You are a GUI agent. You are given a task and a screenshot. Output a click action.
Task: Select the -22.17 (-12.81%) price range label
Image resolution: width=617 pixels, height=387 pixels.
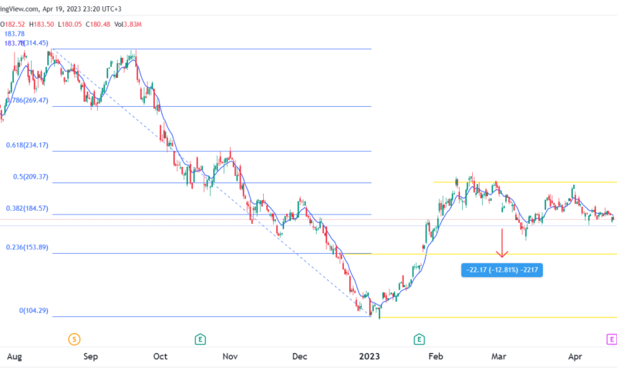502,270
